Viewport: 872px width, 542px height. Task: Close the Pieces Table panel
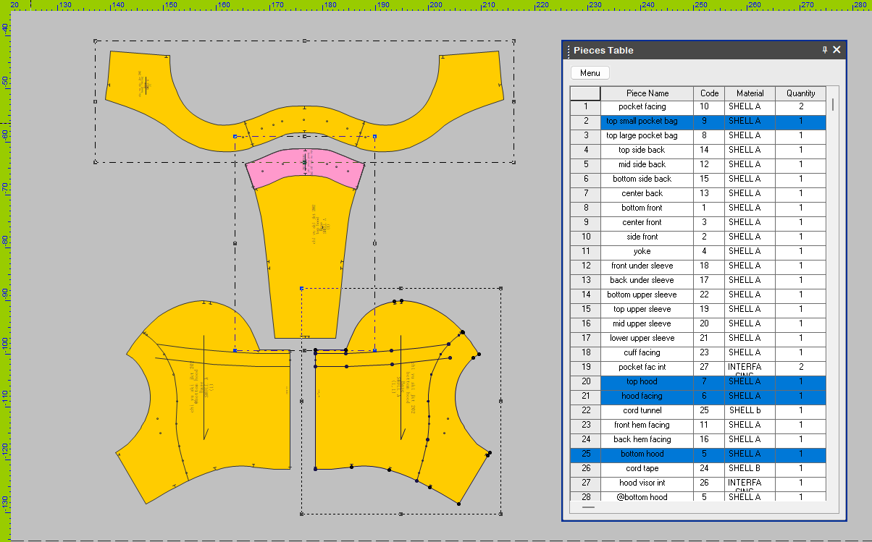click(x=837, y=50)
